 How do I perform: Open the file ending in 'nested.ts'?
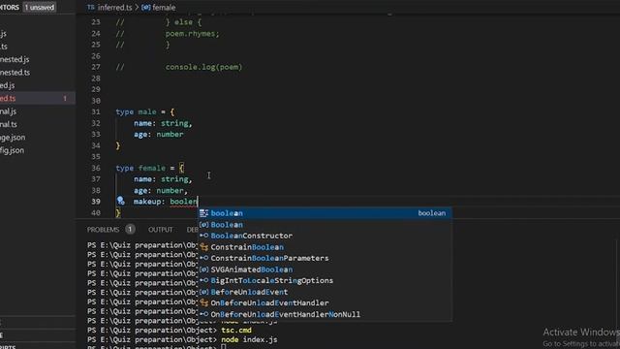click(15, 73)
